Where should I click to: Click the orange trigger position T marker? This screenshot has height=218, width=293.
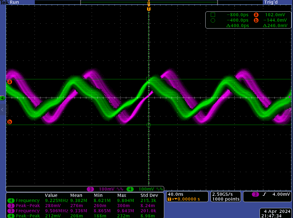pos(148,9)
